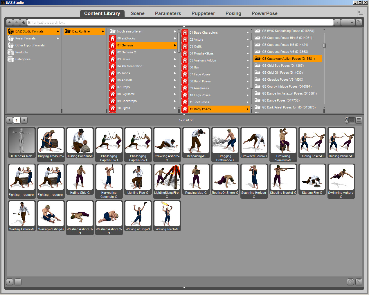Expand the 04 4th Generation arrow
This screenshot has width=369, height=295.
175,66
